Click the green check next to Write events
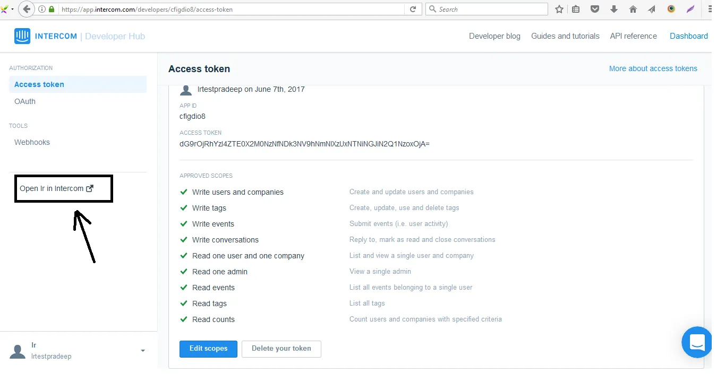Image resolution: width=725 pixels, height=382 pixels. [184, 223]
